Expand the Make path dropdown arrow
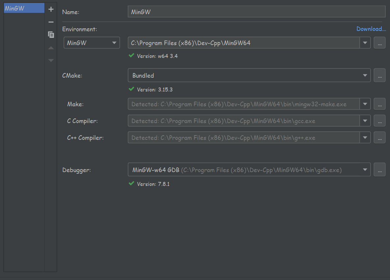Viewport: 390px width, 280px height. tap(365, 104)
